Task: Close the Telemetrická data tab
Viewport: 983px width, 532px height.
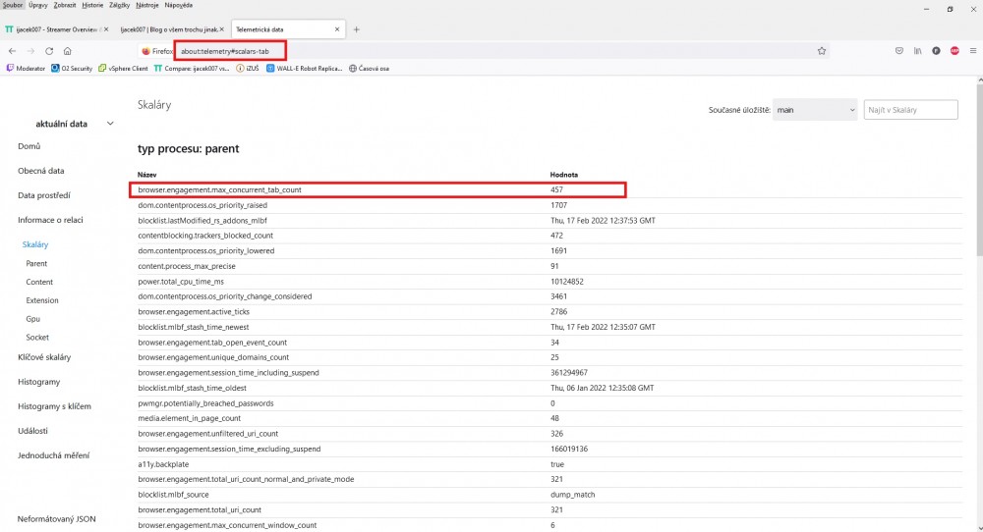Action: [337, 29]
